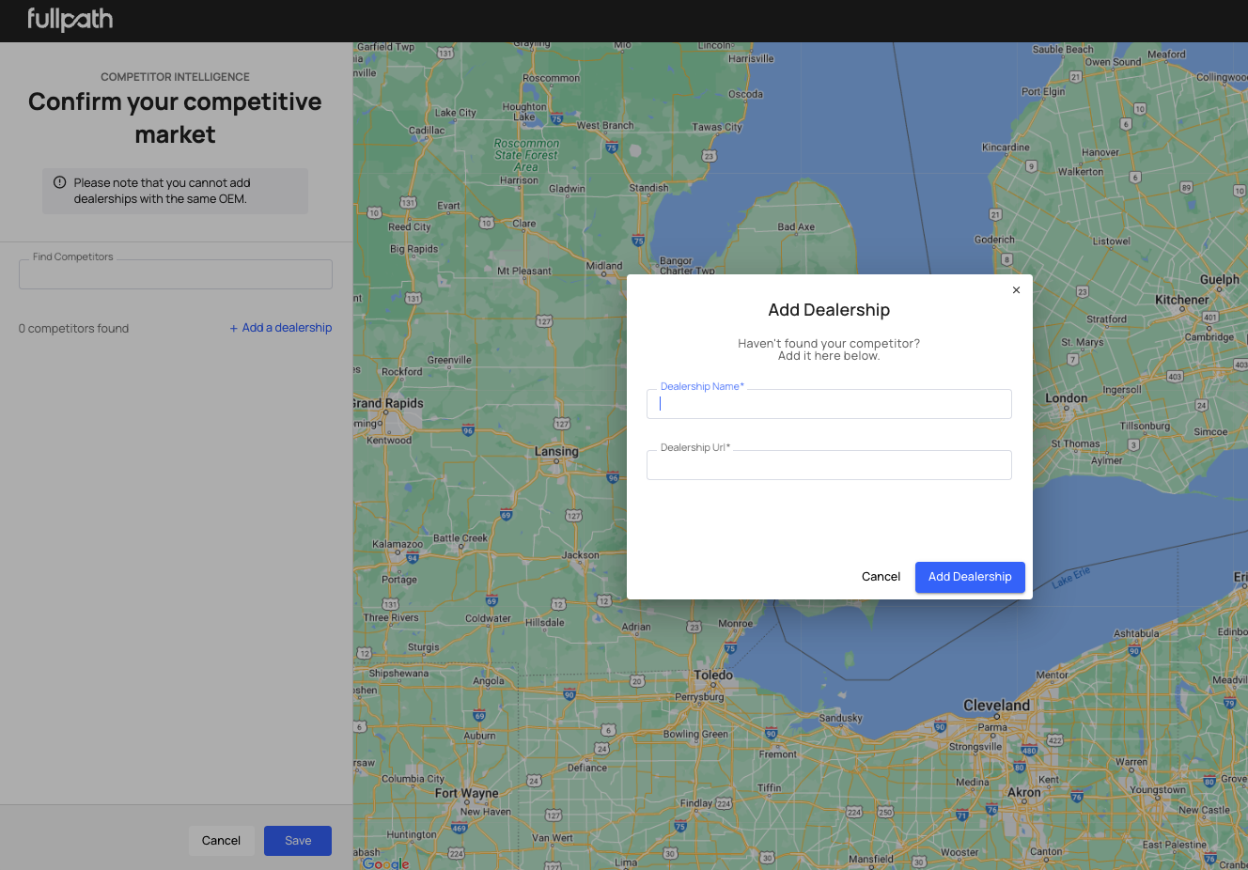Save the competitive market settings
This screenshot has width=1248, height=870.
[298, 841]
